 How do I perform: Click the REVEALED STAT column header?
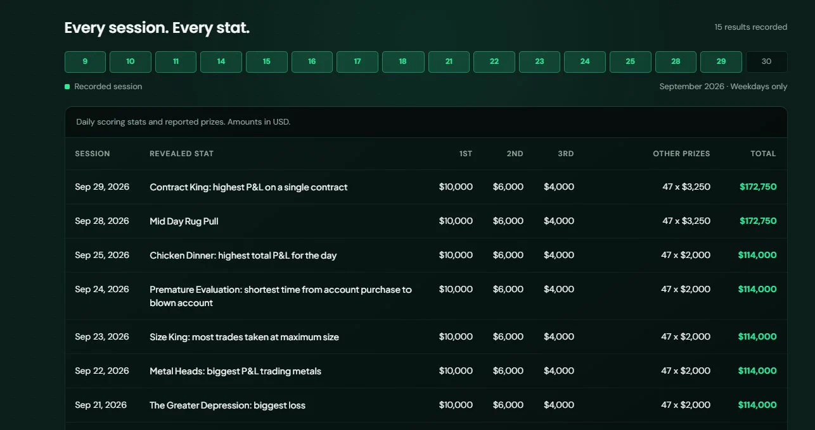pos(182,154)
